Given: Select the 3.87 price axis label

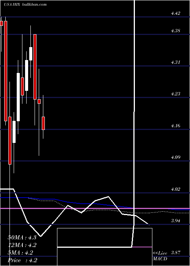Looking at the screenshot, I should click(x=176, y=253).
